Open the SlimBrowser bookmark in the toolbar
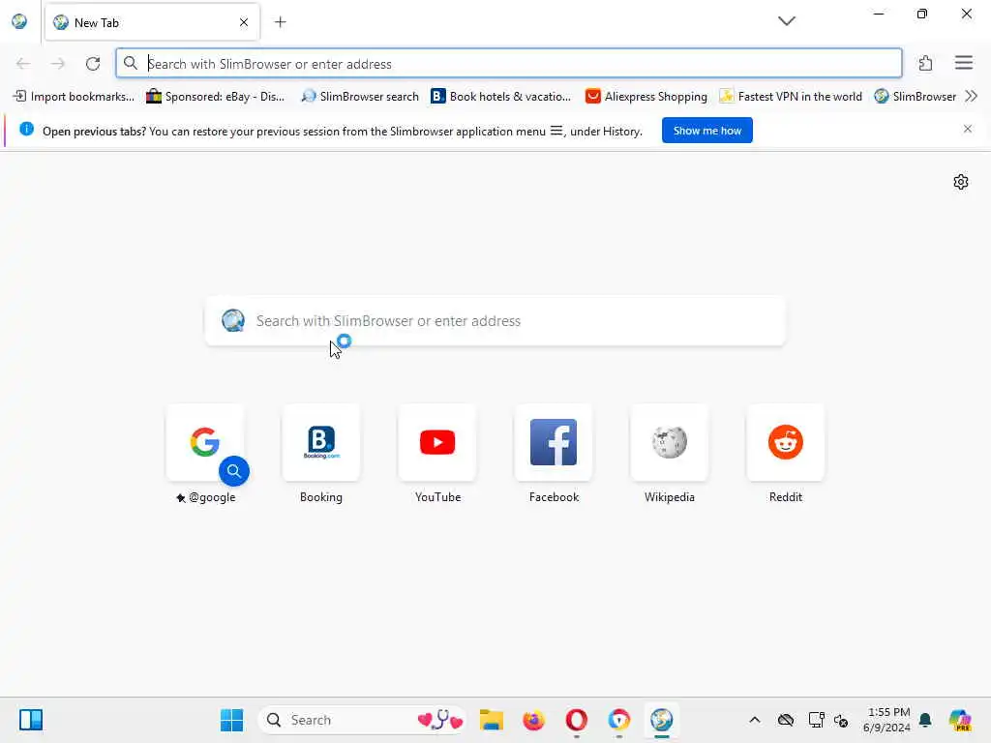991x743 pixels. click(916, 96)
